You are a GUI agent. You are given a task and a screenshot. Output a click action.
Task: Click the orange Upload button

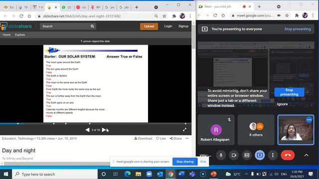click(149, 26)
